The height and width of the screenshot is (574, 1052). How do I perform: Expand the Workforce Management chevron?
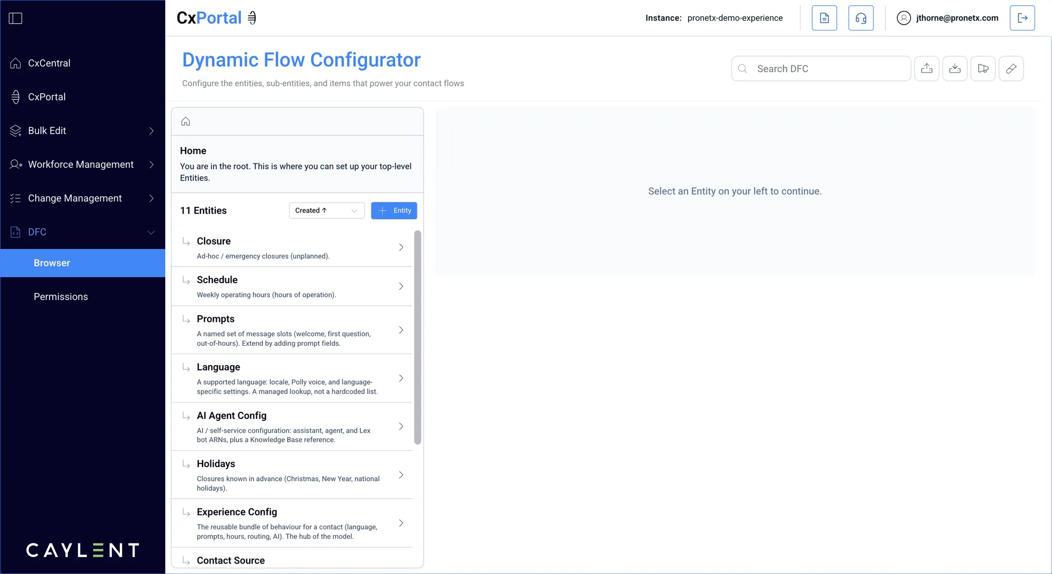point(151,165)
